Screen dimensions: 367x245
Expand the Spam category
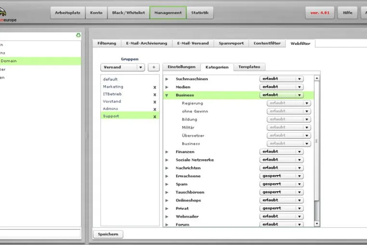167,184
